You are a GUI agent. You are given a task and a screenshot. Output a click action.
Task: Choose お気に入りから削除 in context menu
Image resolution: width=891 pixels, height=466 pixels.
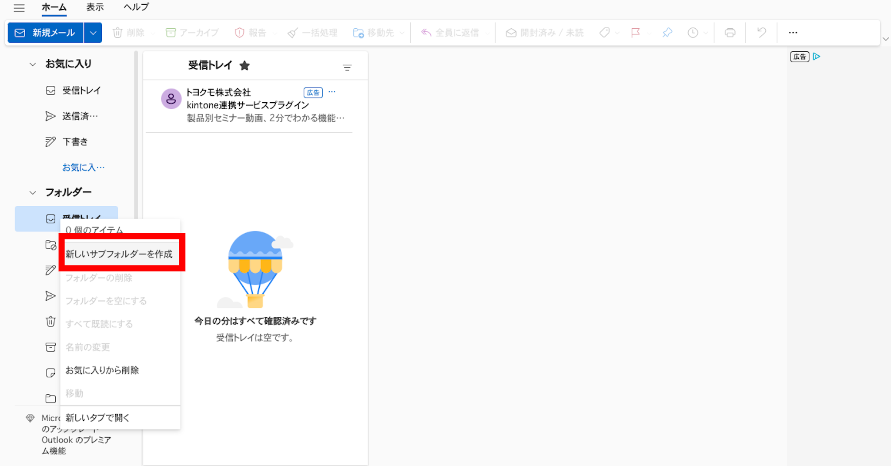tap(102, 370)
